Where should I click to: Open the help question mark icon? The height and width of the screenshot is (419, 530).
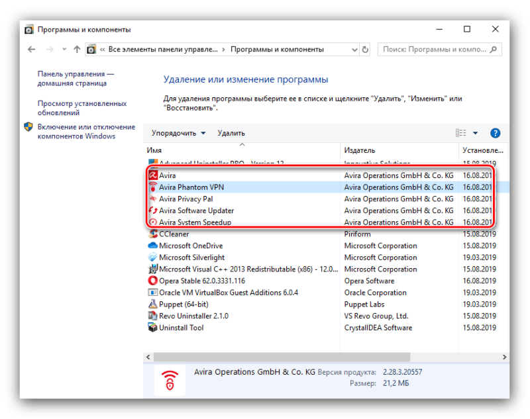coord(495,133)
